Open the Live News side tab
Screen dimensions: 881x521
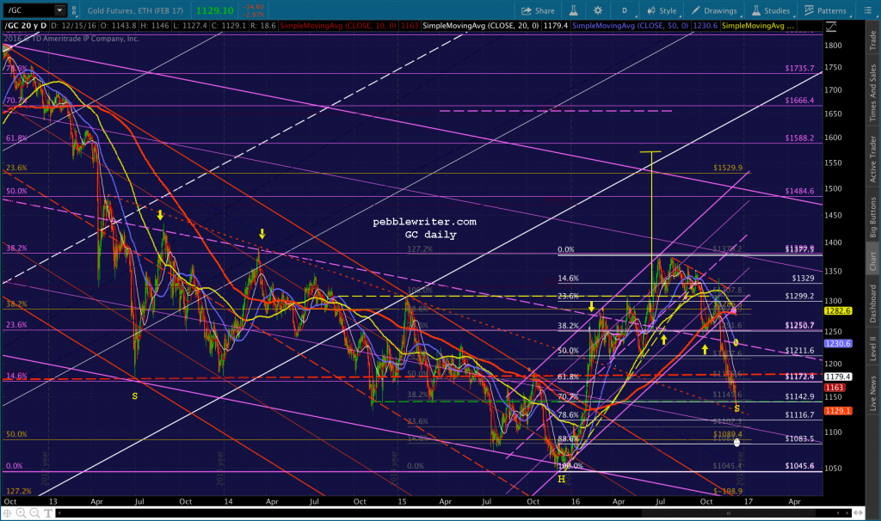coord(872,393)
